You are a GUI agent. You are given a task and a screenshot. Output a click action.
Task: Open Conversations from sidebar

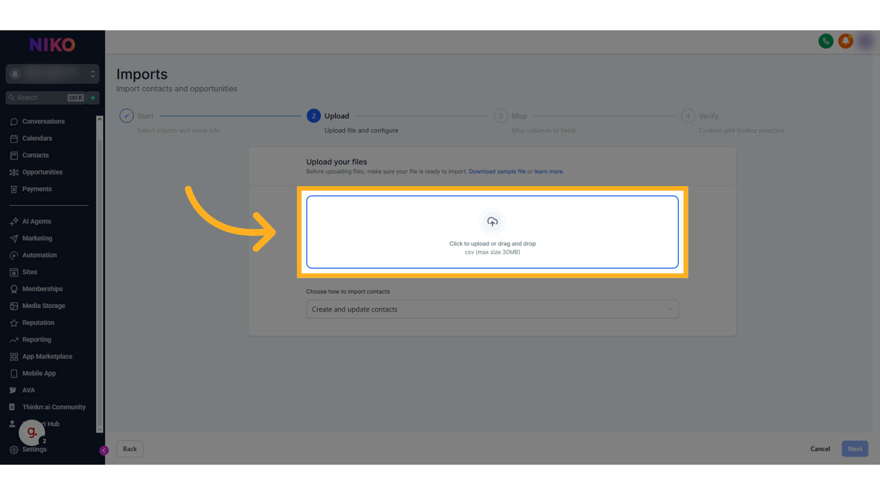[x=43, y=121]
